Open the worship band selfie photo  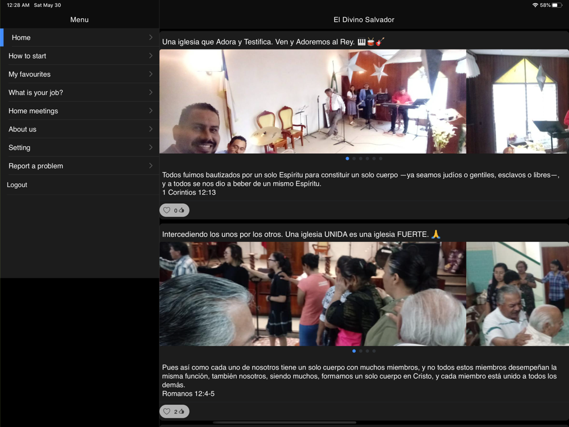coord(313,101)
